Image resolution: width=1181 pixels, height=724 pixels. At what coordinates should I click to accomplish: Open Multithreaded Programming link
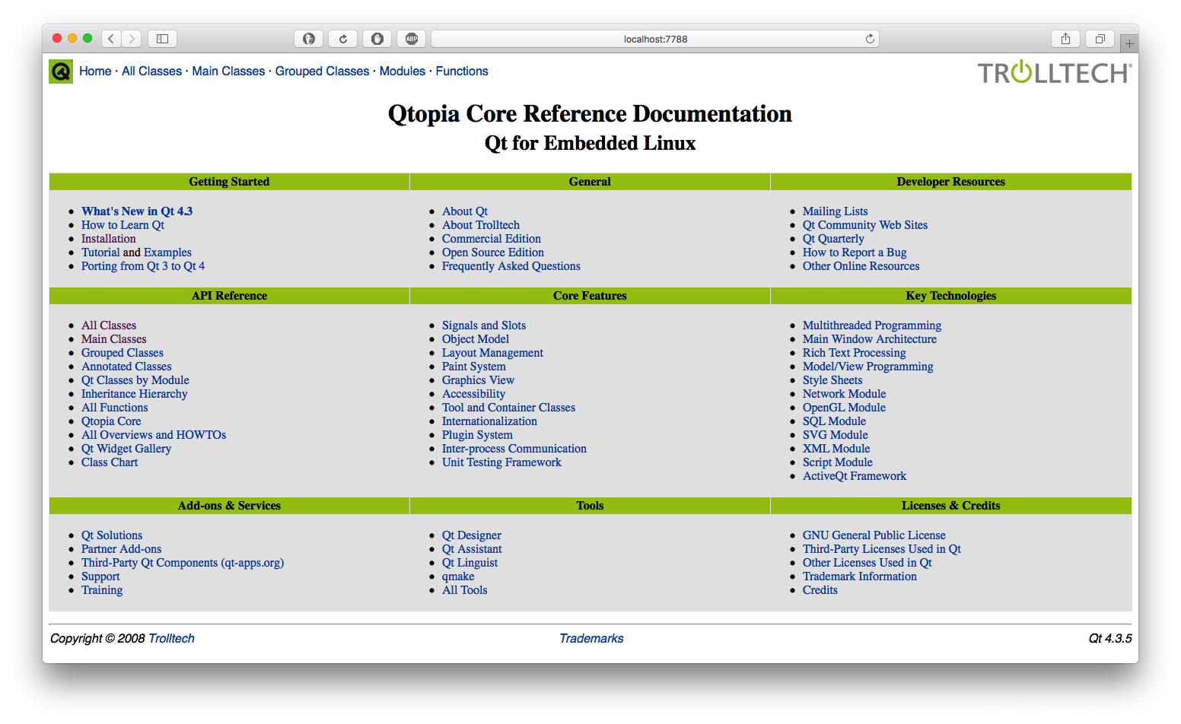point(872,325)
